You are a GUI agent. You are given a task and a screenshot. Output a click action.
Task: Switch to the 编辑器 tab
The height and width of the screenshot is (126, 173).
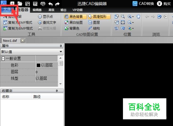point(37,10)
